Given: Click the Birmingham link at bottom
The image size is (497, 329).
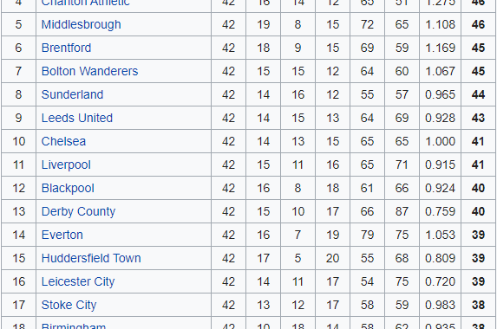Looking at the screenshot, I should (x=74, y=326).
